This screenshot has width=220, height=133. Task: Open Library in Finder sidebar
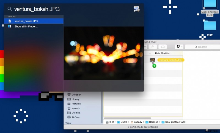point(75,99)
